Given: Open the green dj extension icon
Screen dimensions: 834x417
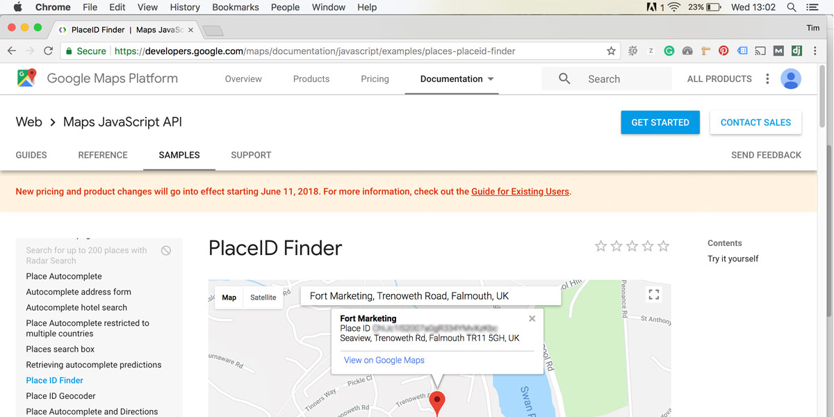Looking at the screenshot, I should tap(796, 51).
